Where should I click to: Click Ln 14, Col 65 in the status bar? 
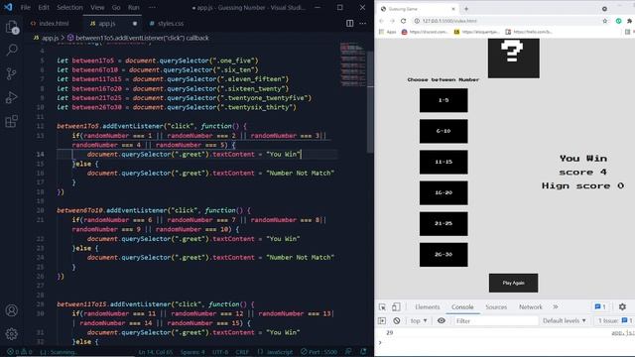point(156,352)
